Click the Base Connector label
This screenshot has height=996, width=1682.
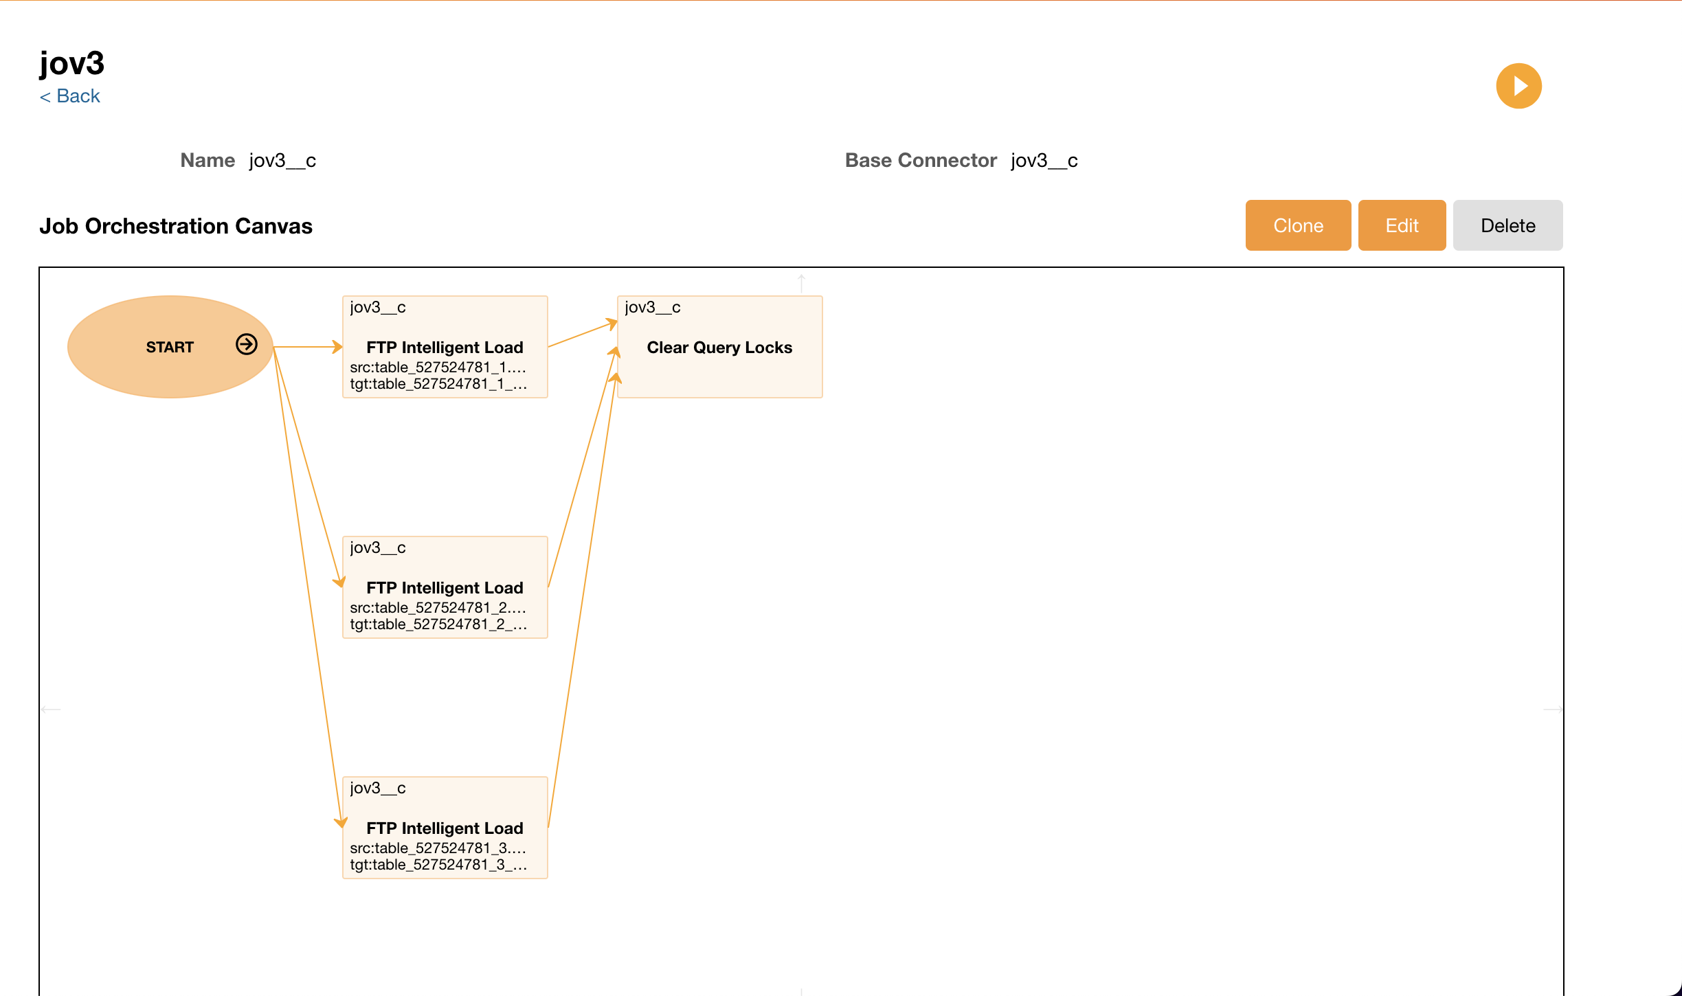(x=920, y=161)
